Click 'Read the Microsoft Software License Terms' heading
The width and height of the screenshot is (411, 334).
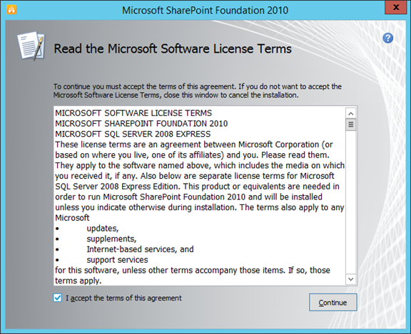pos(173,48)
